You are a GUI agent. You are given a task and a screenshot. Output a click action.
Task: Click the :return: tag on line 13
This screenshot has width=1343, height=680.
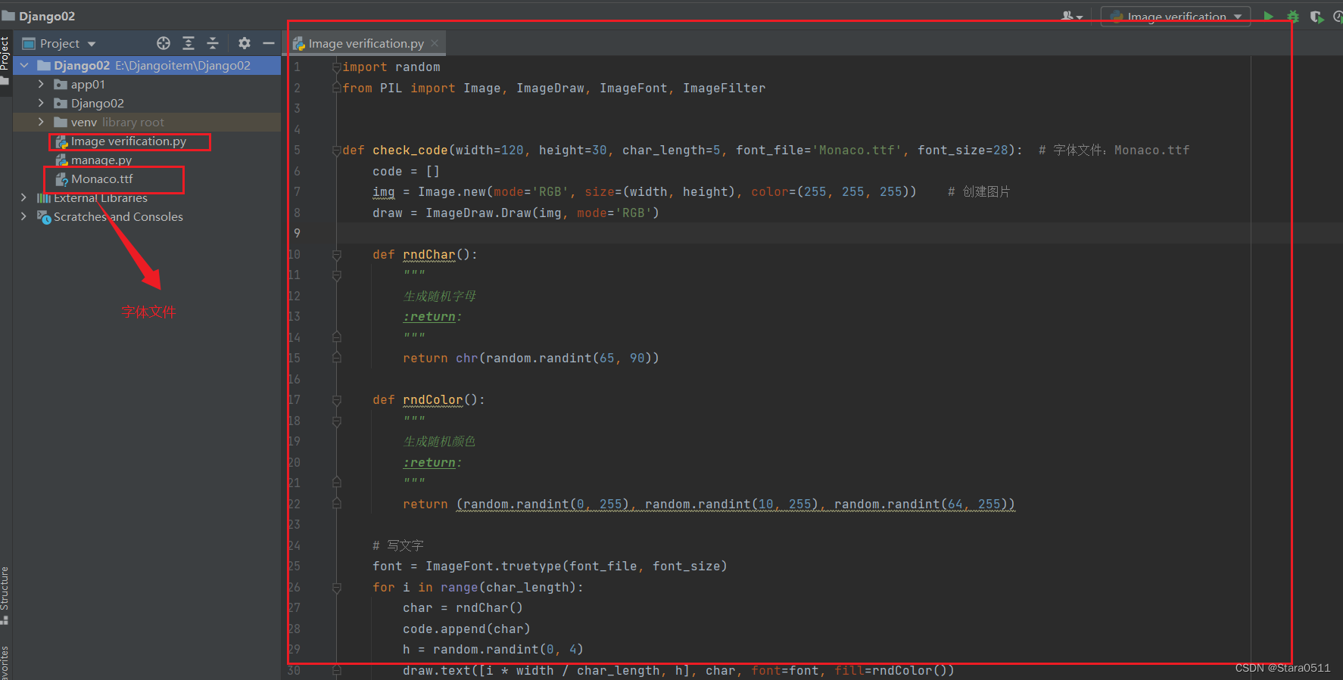pyautogui.click(x=432, y=317)
